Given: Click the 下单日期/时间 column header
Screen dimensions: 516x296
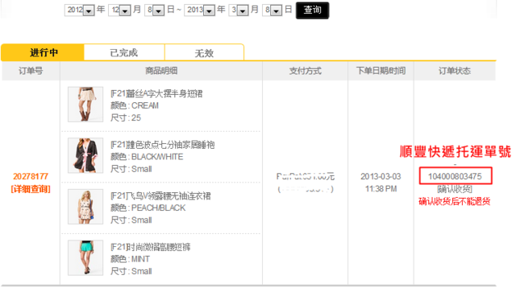Looking at the screenshot, I should pyautogui.click(x=381, y=71).
